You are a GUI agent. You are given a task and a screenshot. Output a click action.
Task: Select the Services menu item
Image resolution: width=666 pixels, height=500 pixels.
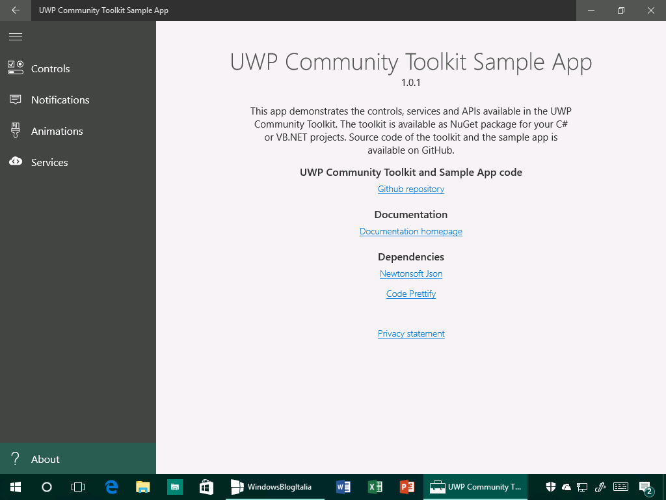pyautogui.click(x=78, y=162)
